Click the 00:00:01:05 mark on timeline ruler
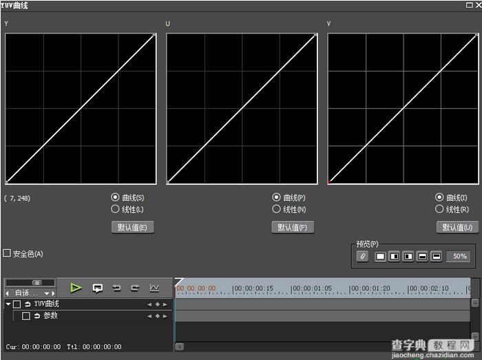The image size is (482, 360). tap(312, 288)
